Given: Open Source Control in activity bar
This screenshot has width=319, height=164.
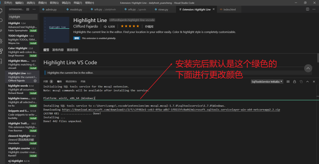Looking at the screenshot, I should pos(1,31).
